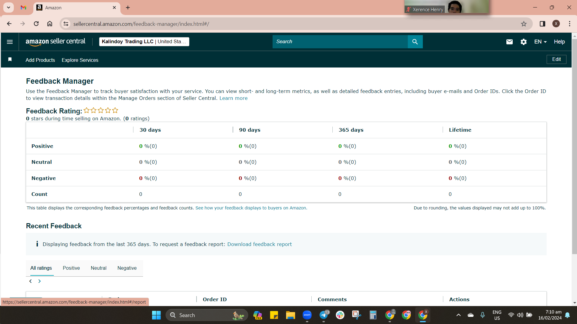Open microphone settings in system tray

[x=483, y=315]
